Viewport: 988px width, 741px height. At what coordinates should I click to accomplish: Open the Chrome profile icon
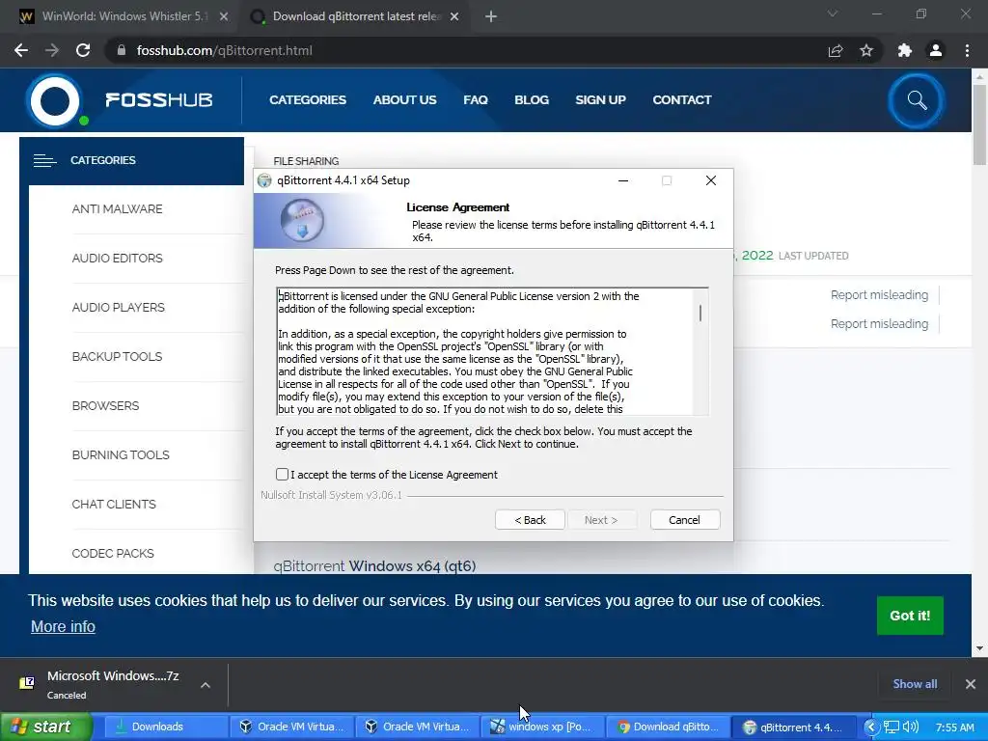coord(936,50)
